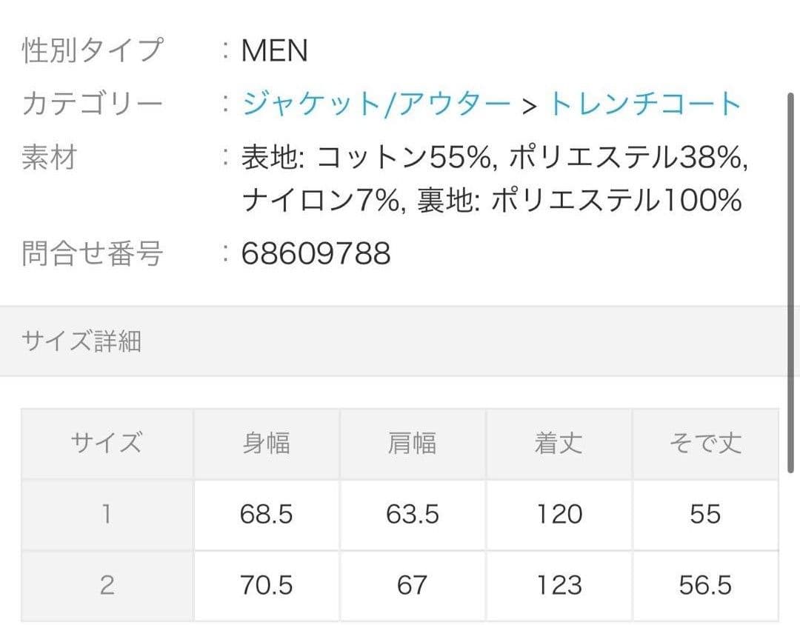The image size is (800, 625).
Task: Open the トレンチコート category link
Action: click(x=644, y=104)
